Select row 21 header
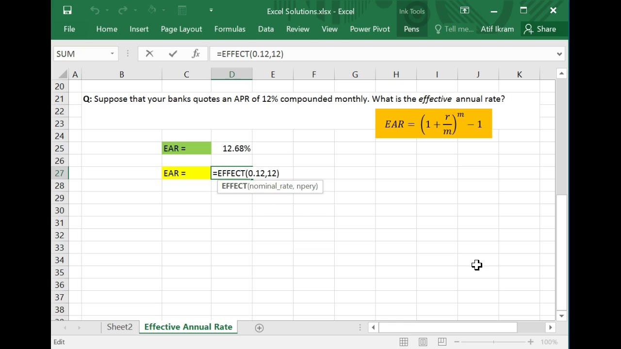Image resolution: width=621 pixels, height=349 pixels. pos(60,99)
